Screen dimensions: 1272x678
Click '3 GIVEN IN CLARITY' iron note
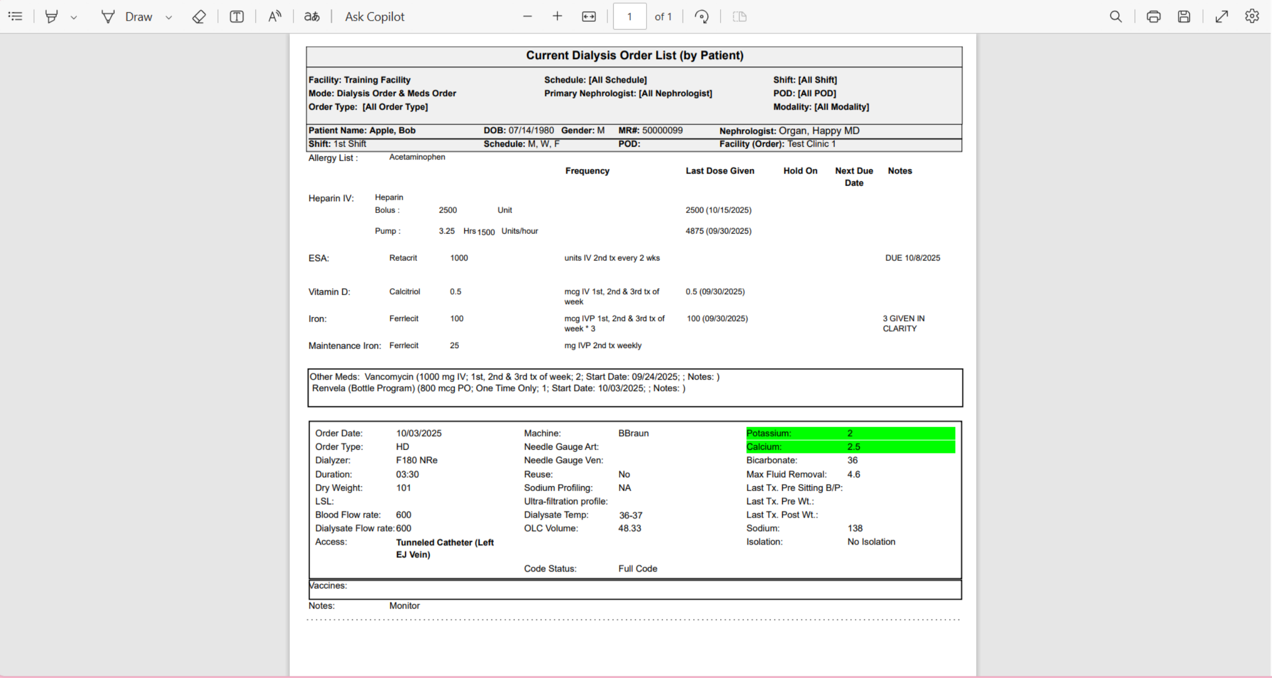904,324
